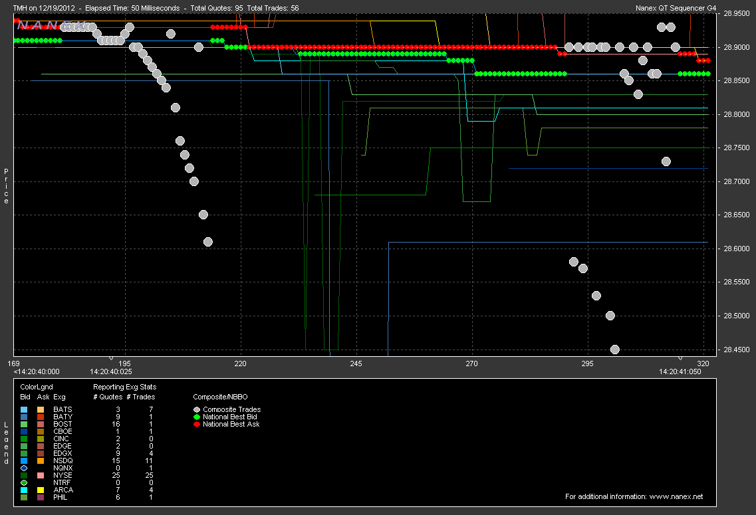
Task: Click the NQNX blue circle marker
Action: coord(24,468)
